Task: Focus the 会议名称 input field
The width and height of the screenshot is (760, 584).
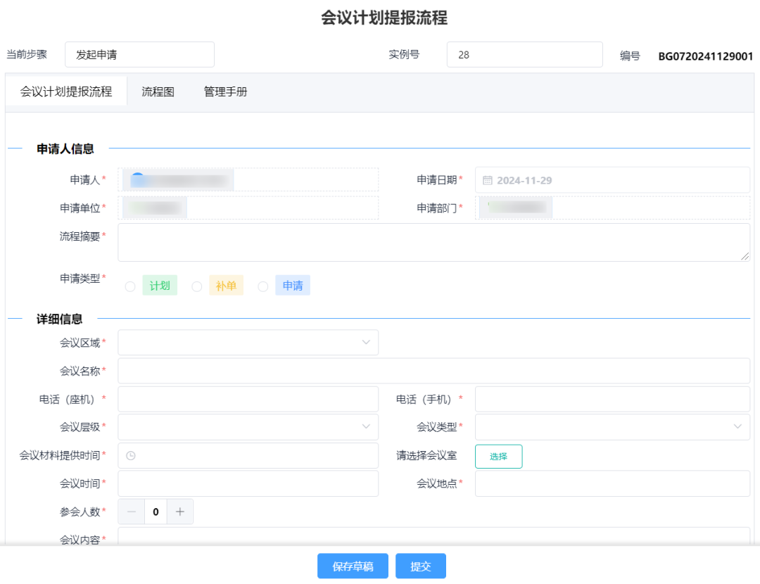Action: click(x=433, y=371)
